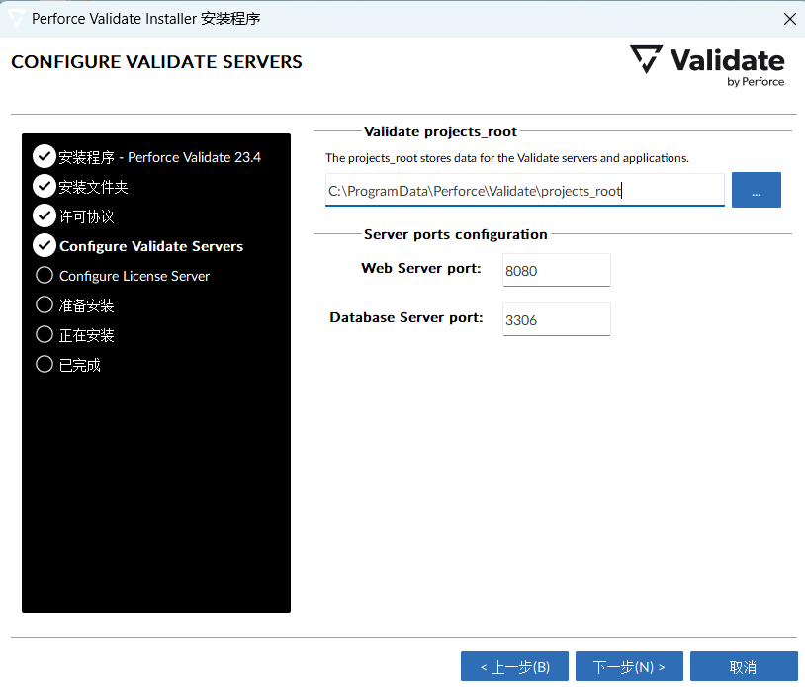This screenshot has height=687, width=805.
Task: Click the Web Server port field
Action: point(556,270)
